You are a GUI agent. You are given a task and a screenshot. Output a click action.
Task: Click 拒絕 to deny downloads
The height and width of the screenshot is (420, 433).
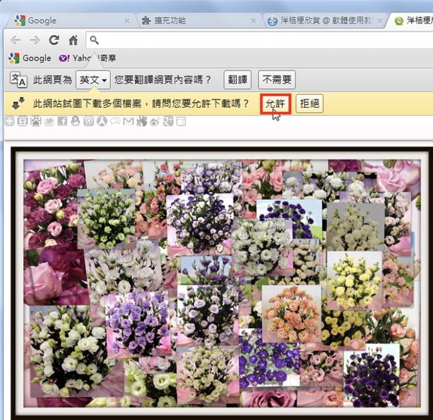click(x=309, y=104)
